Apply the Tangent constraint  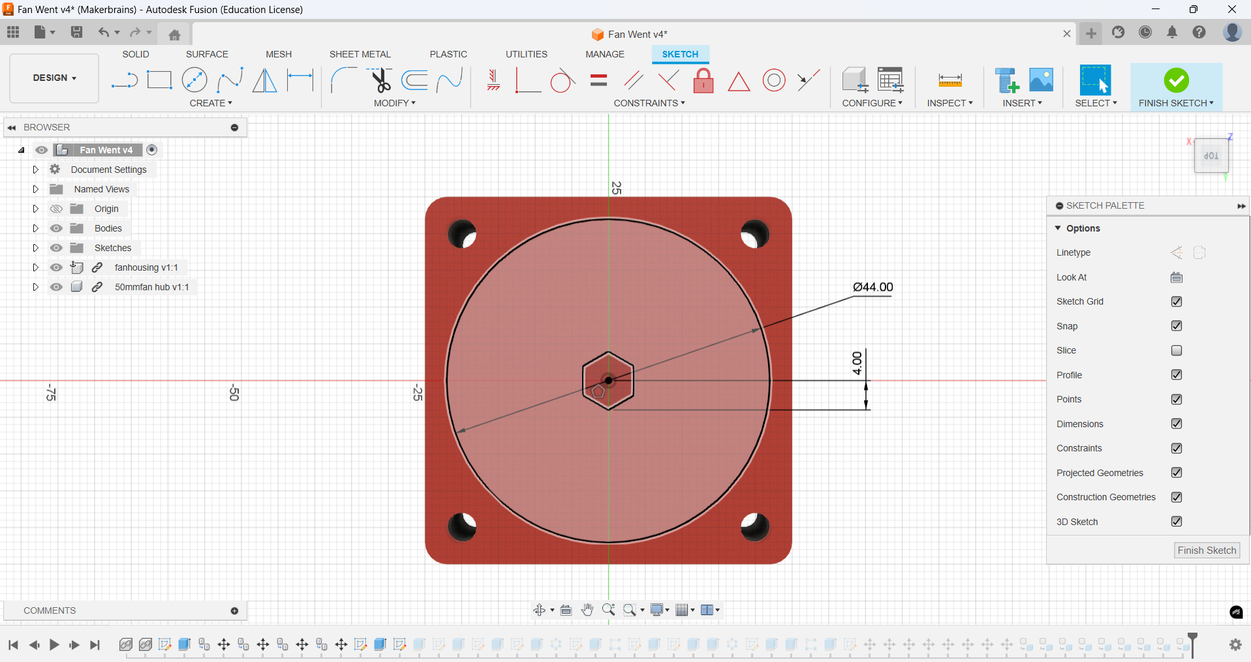click(x=563, y=80)
